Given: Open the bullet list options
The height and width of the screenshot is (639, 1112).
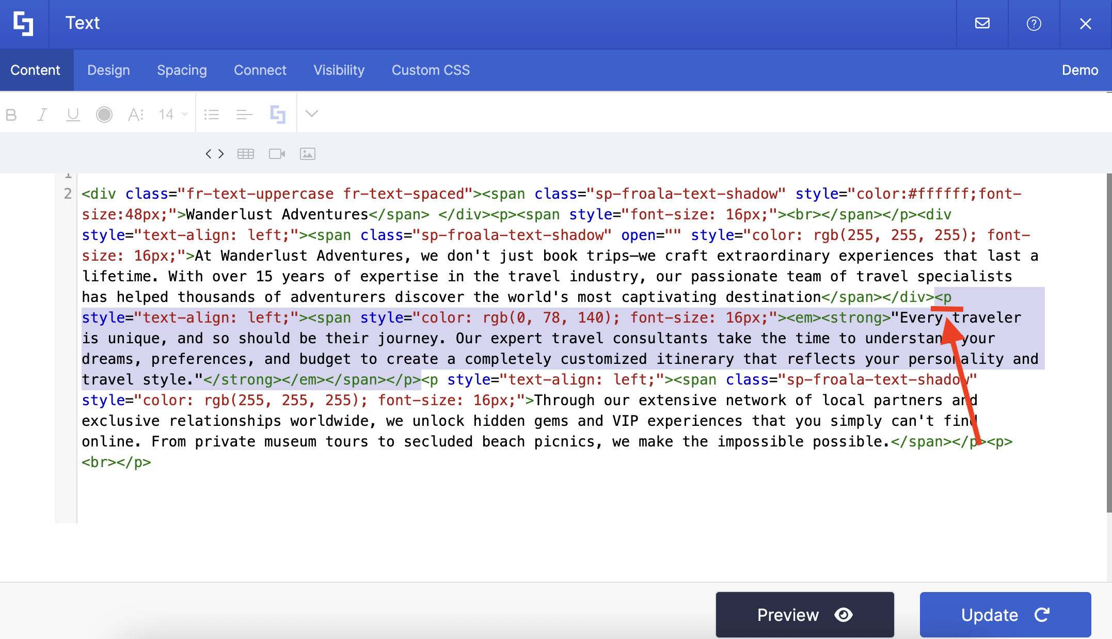Looking at the screenshot, I should tap(212, 115).
